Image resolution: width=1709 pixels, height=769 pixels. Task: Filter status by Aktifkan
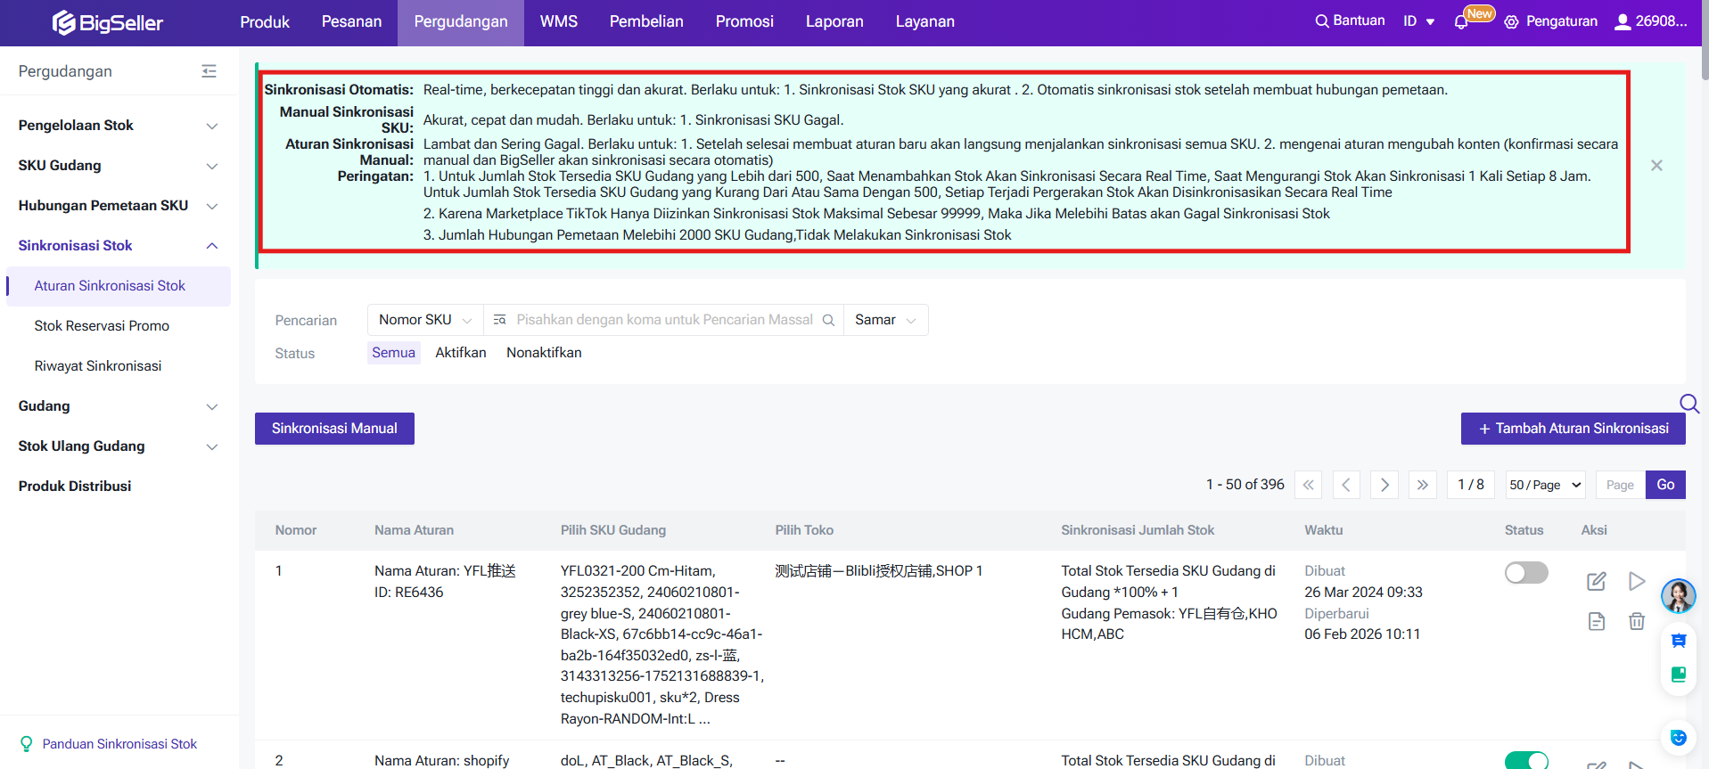(x=460, y=353)
